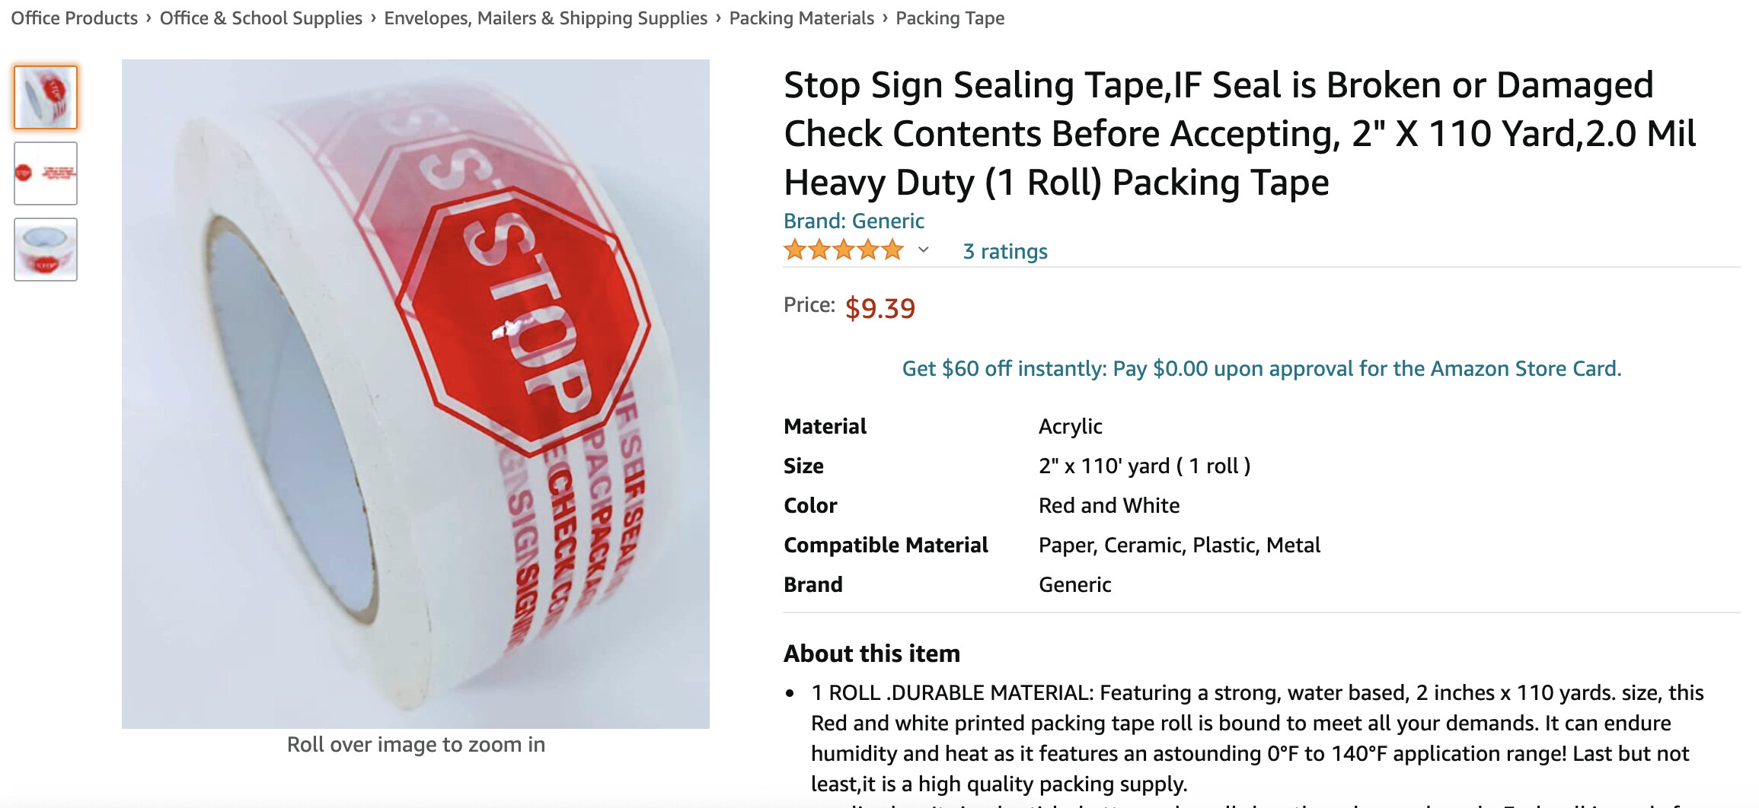
Task: Open the Brand: Generic link
Action: 854,221
